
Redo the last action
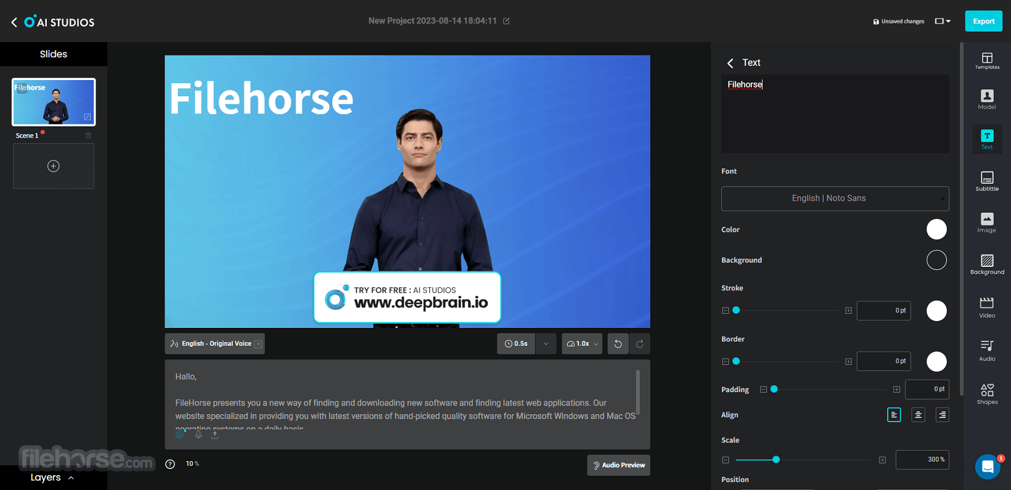click(640, 344)
